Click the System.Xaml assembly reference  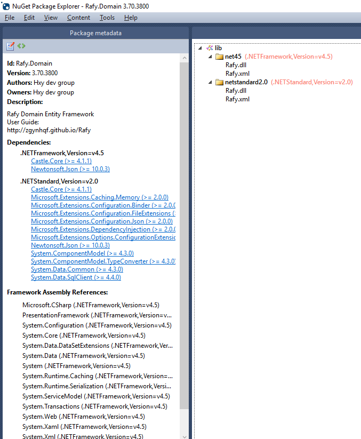point(84,427)
